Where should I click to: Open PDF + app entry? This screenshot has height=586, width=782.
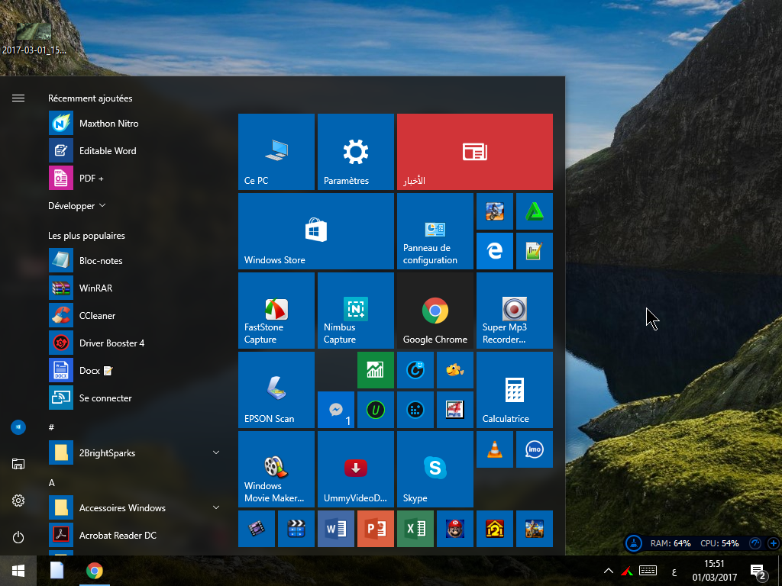pos(134,178)
